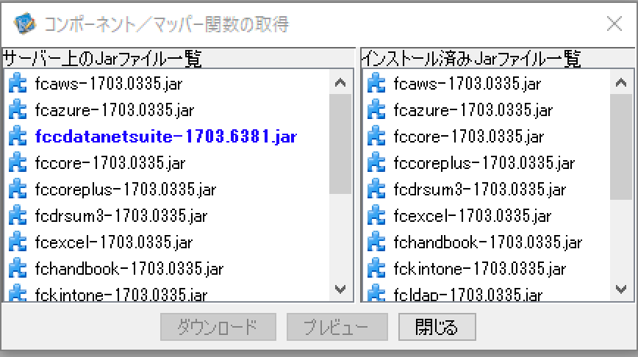Click the puzzle icon beside fccore jar in installed list
This screenshot has width=638, height=357.
click(376, 136)
